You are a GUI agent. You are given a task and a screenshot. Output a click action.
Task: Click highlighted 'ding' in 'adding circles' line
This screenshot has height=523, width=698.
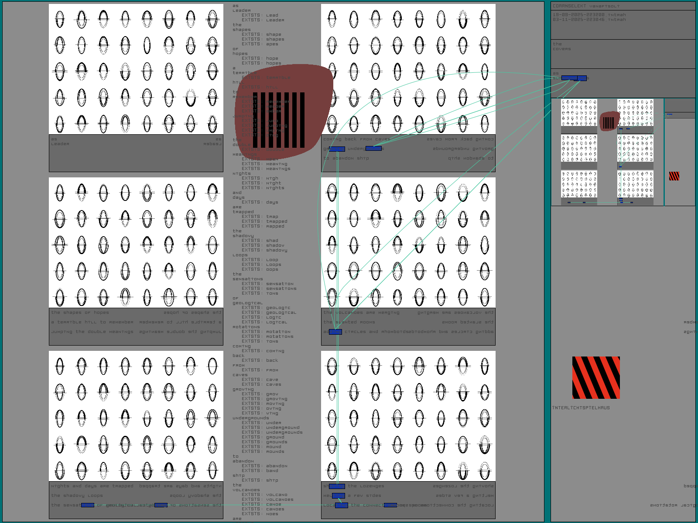pyautogui.click(x=335, y=332)
